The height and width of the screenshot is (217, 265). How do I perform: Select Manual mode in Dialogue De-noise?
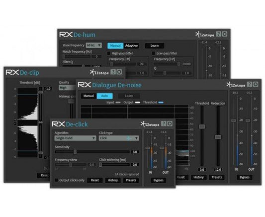pyautogui.click(x=88, y=96)
